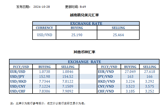
Task: Select the USD/VND currency label cell
Action: coord(44,35)
